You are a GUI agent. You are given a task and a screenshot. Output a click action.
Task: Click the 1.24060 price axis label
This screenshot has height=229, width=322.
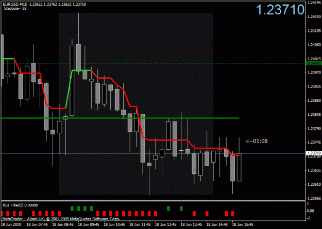[x=313, y=45]
